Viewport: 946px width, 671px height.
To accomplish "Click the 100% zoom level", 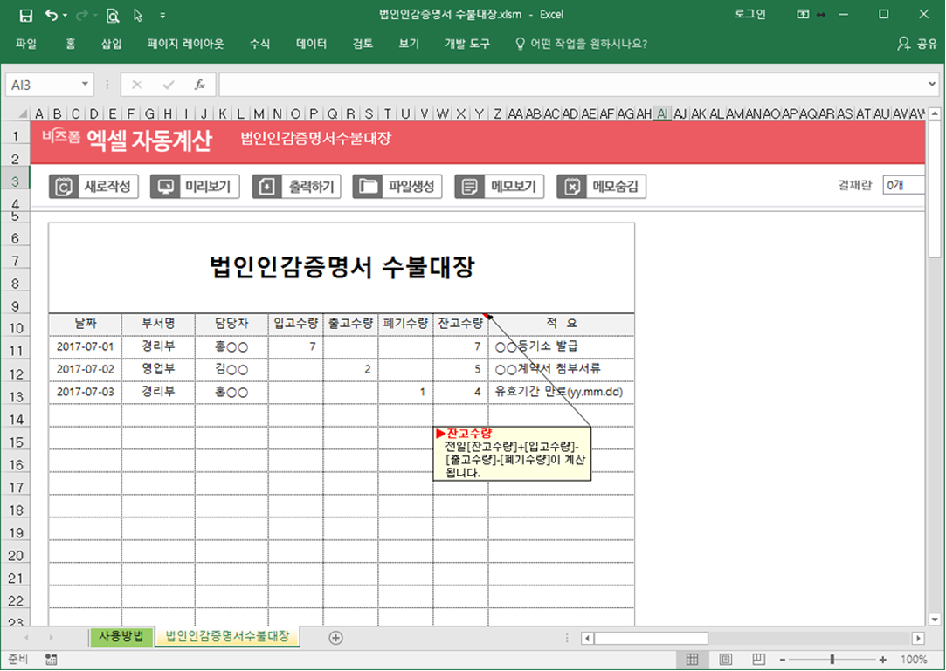I will pos(914,661).
